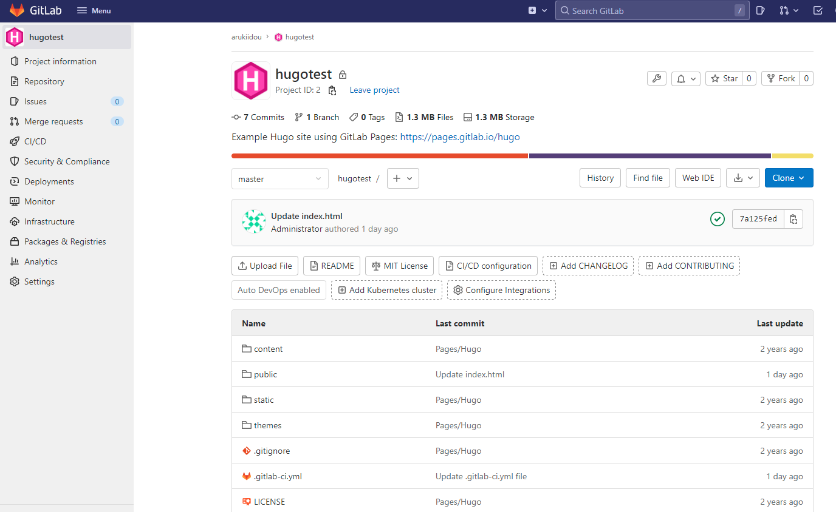Click the Deployments sidebar icon
836x512 pixels.
15,181
